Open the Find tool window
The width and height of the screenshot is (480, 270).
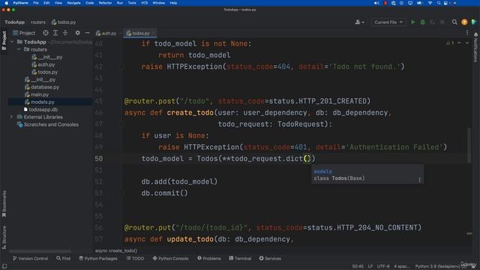(63, 258)
